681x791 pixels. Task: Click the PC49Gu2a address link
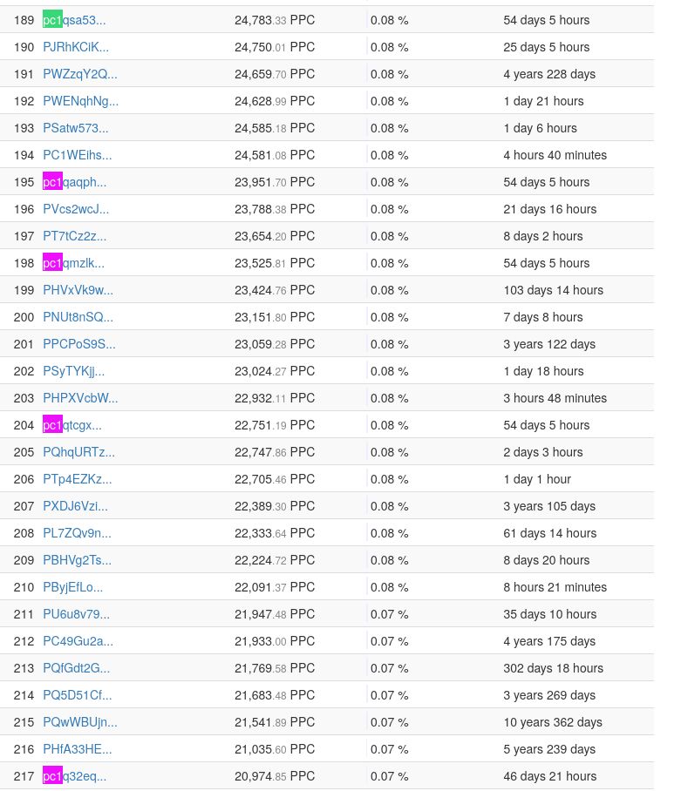coord(78,641)
